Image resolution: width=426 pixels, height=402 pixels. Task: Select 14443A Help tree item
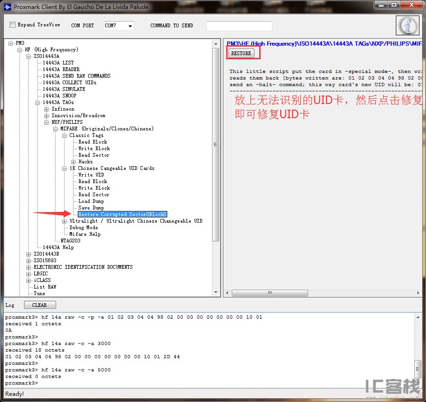[x=58, y=247]
